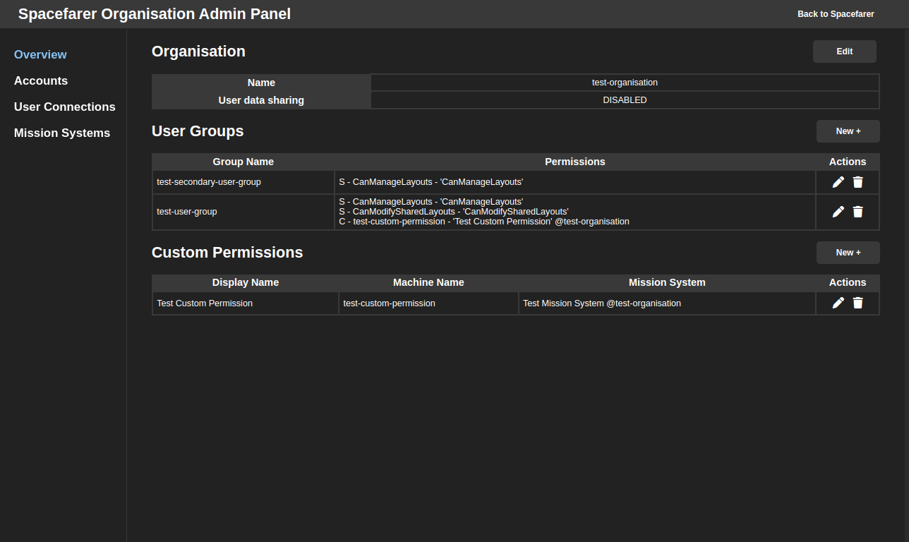The image size is (909, 542).
Task: Click the test-custom-permission machine name cell
Action: (x=428, y=303)
